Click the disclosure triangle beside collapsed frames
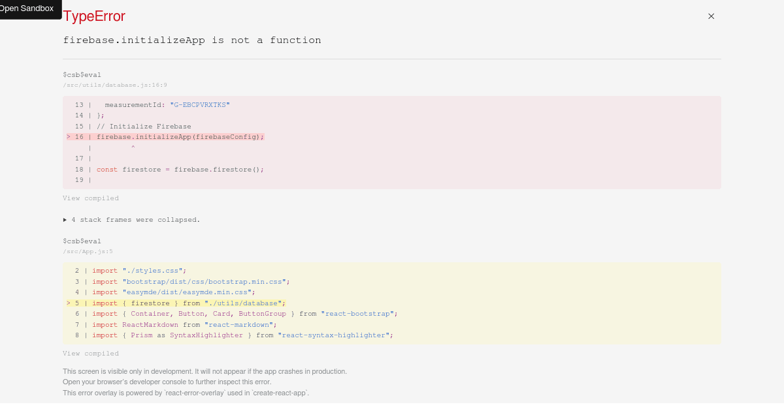784x411 pixels. [65, 219]
